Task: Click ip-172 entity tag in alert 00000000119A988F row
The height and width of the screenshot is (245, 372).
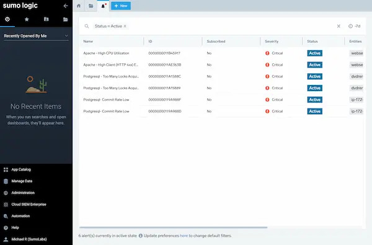Action: tap(356, 100)
